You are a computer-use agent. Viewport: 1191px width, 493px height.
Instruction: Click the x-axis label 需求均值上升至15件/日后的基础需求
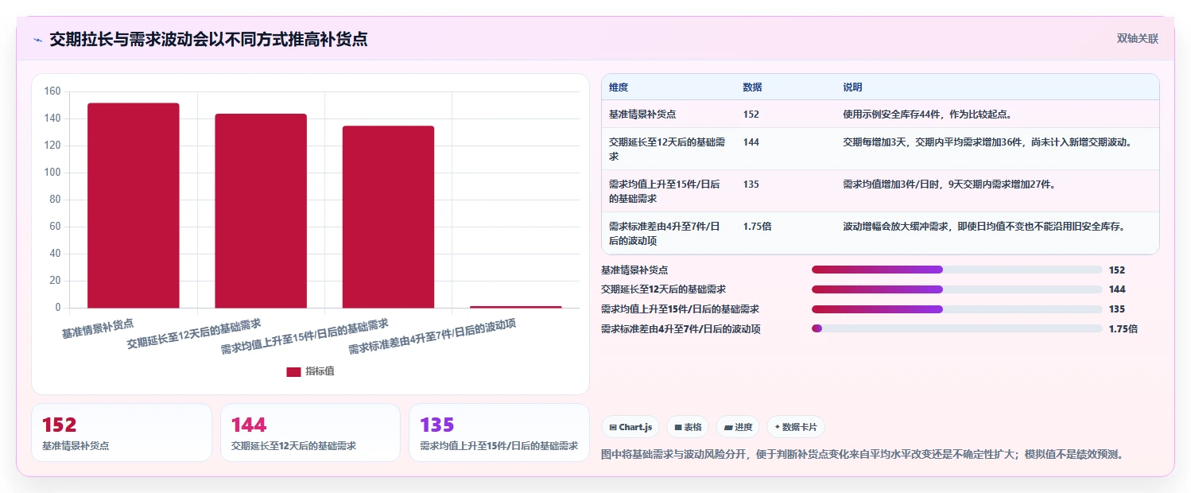pos(305,336)
